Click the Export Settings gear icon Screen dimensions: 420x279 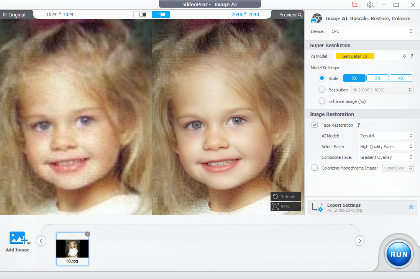click(317, 207)
